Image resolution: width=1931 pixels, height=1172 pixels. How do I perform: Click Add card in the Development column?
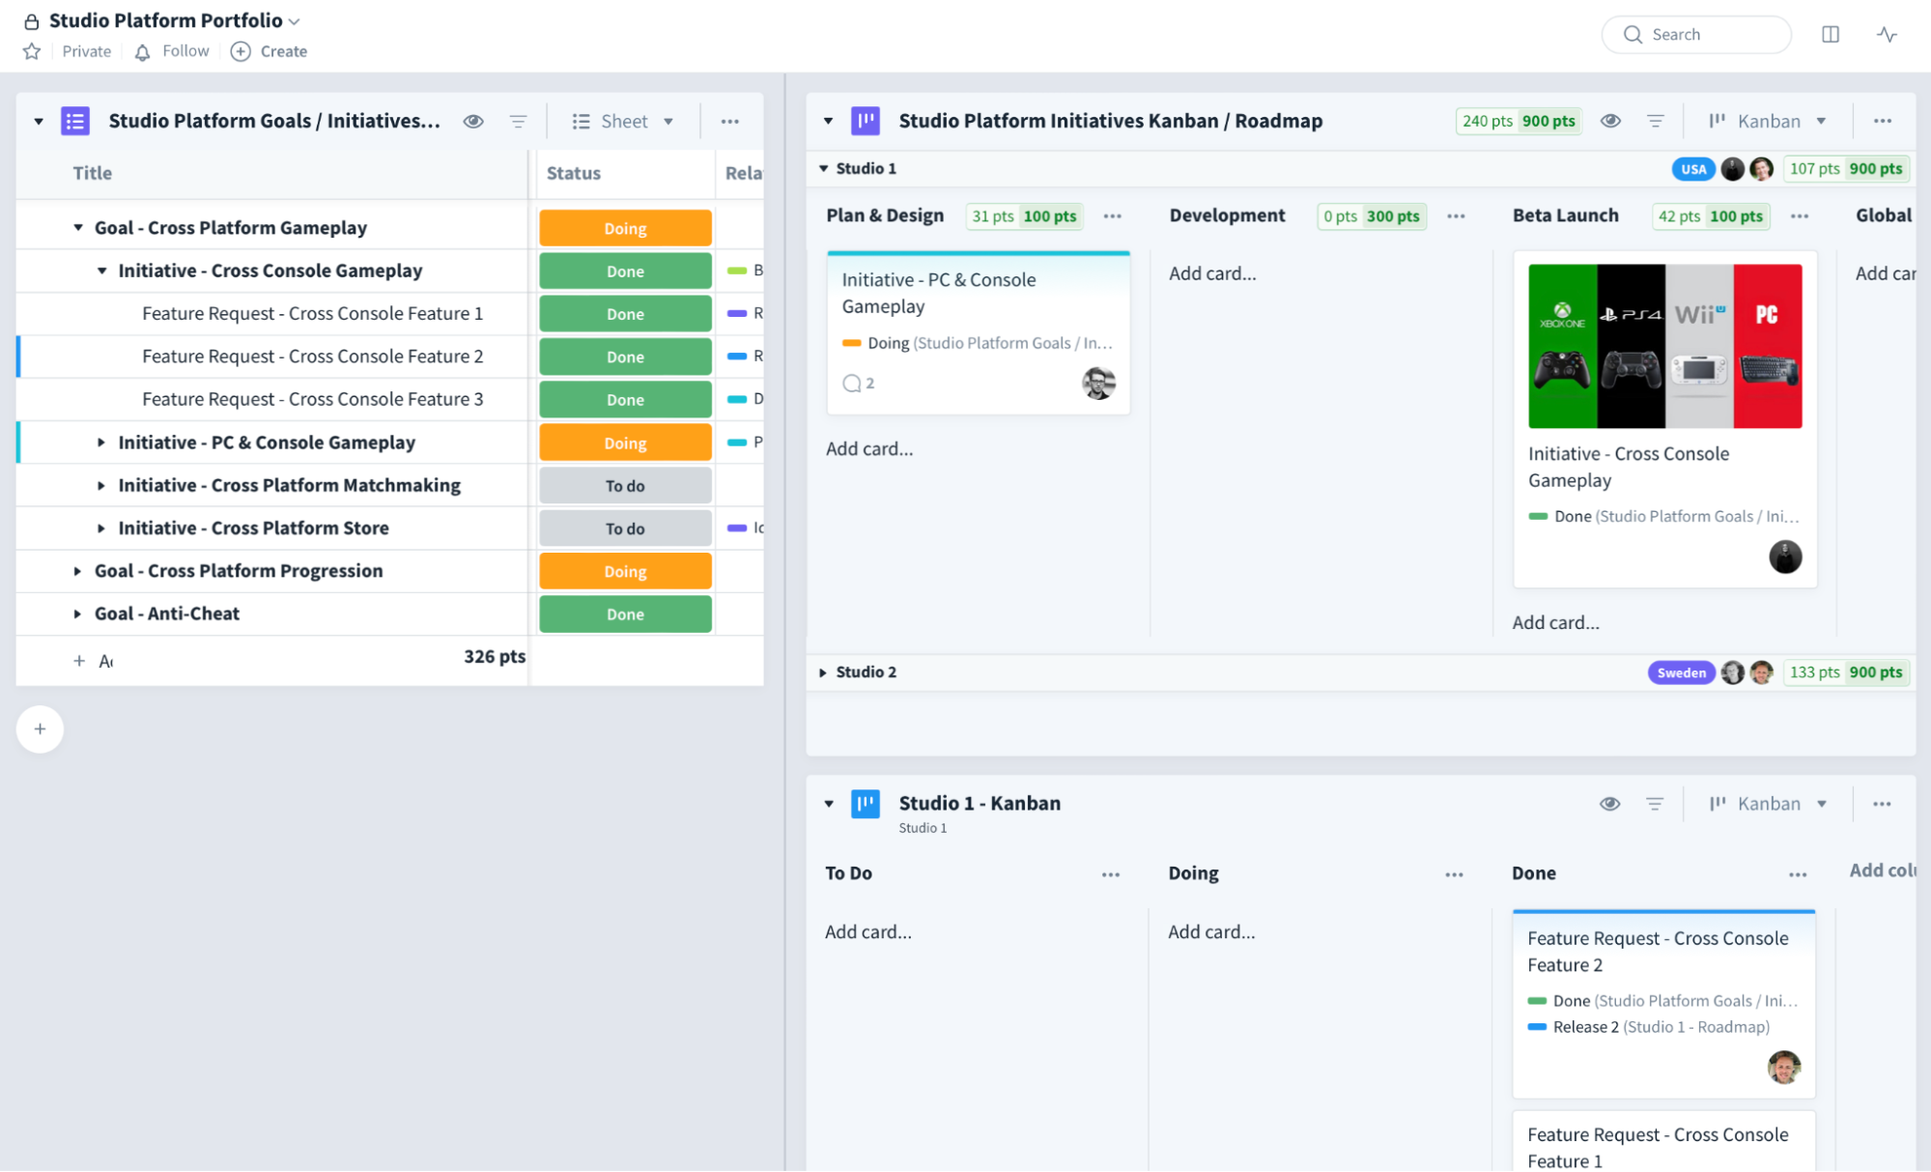coord(1213,273)
